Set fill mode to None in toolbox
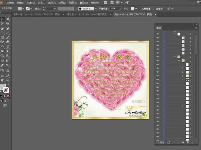This screenshot has height=150, width=201. (x=8, y=96)
